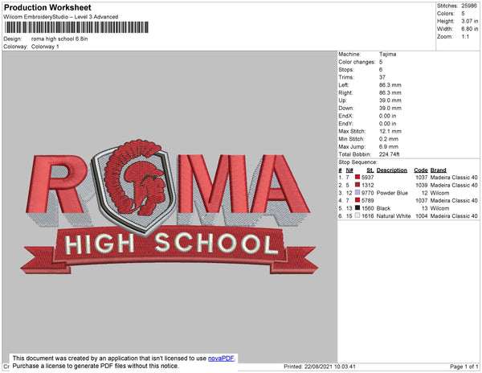Click the Up value 39.0 mm
Image resolution: width=482 pixels, height=373 pixels.
tap(390, 100)
